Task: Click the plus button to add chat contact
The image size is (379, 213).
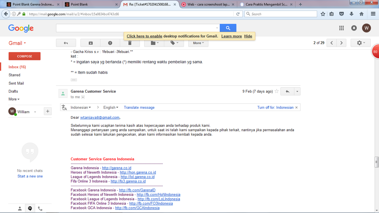Action: click(x=48, y=111)
